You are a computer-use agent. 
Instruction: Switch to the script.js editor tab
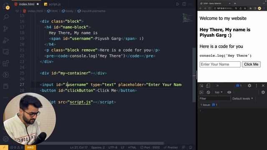coord(53,4)
